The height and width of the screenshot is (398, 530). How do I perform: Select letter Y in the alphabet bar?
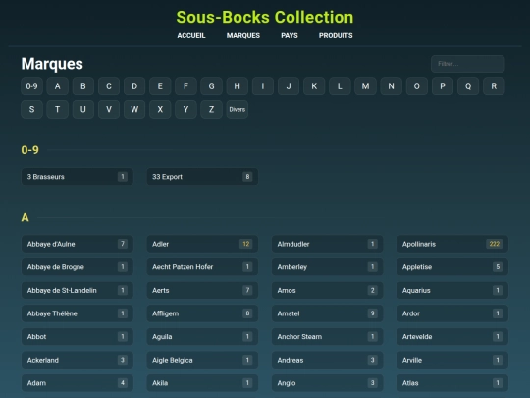pyautogui.click(x=185, y=109)
